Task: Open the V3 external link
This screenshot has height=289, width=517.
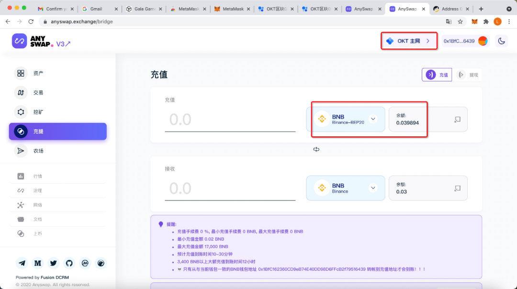Action: (63, 44)
